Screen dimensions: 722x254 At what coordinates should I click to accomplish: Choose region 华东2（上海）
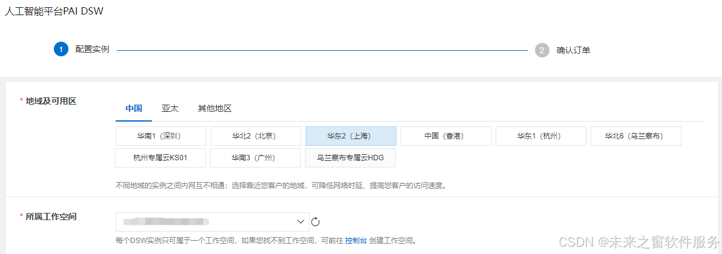351,135
